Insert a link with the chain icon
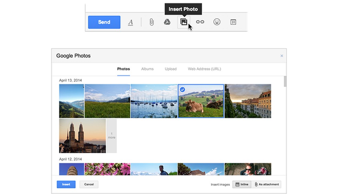 click(x=200, y=22)
